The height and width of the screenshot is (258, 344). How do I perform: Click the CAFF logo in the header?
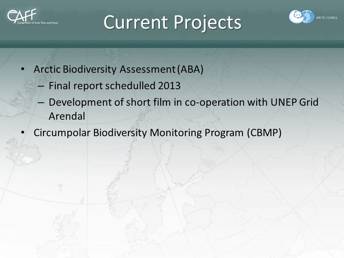click(33, 16)
